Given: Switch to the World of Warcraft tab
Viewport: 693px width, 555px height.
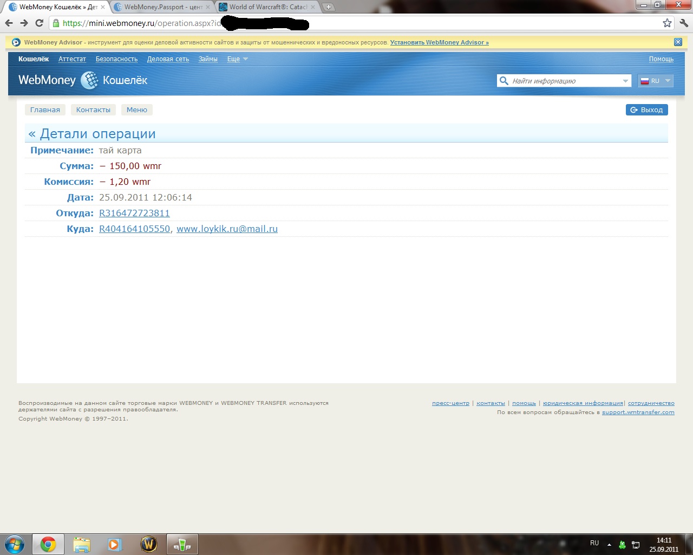Looking at the screenshot, I should [x=267, y=7].
